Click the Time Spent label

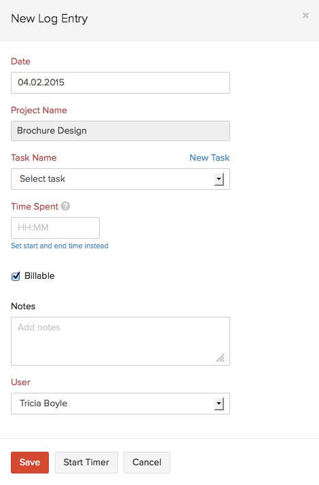click(35, 206)
